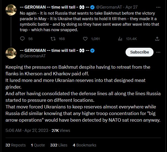View the 32 Reposts list
The image size is (167, 152).
pos(16,145)
